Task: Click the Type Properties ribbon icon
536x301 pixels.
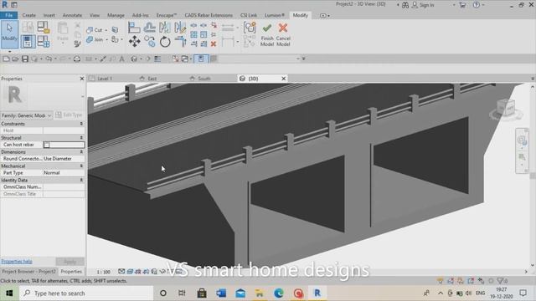Action: click(28, 28)
